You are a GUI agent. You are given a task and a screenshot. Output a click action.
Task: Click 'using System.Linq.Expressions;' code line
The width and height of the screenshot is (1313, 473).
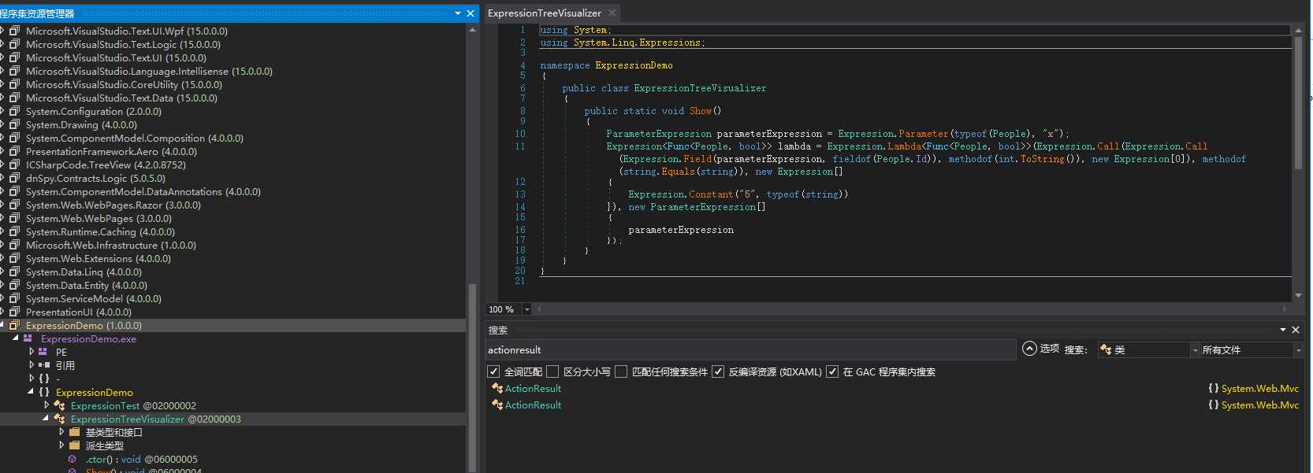623,42
